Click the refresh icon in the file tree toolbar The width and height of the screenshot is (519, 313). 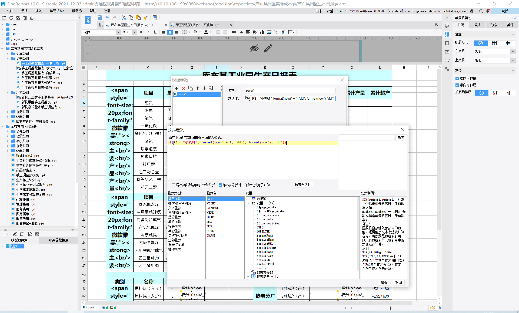11,18
